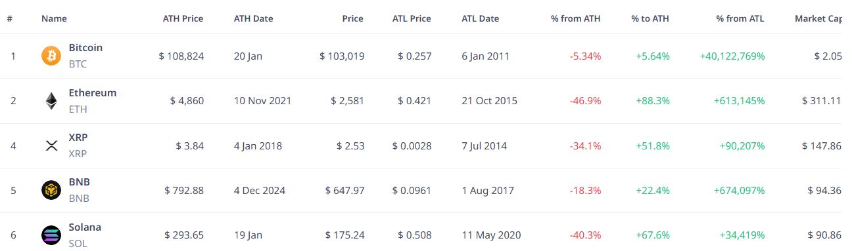The width and height of the screenshot is (852, 251).
Task: Click the XRP logo icon
Action: (x=51, y=145)
